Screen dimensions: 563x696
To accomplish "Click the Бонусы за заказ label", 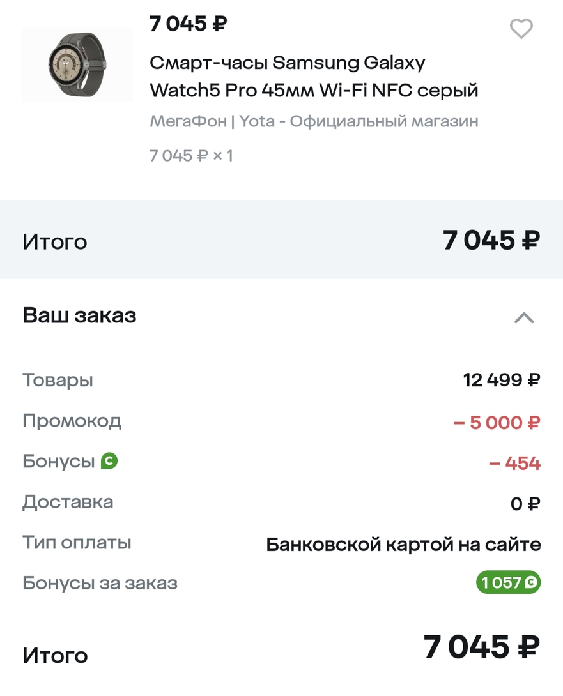I will [x=100, y=583].
